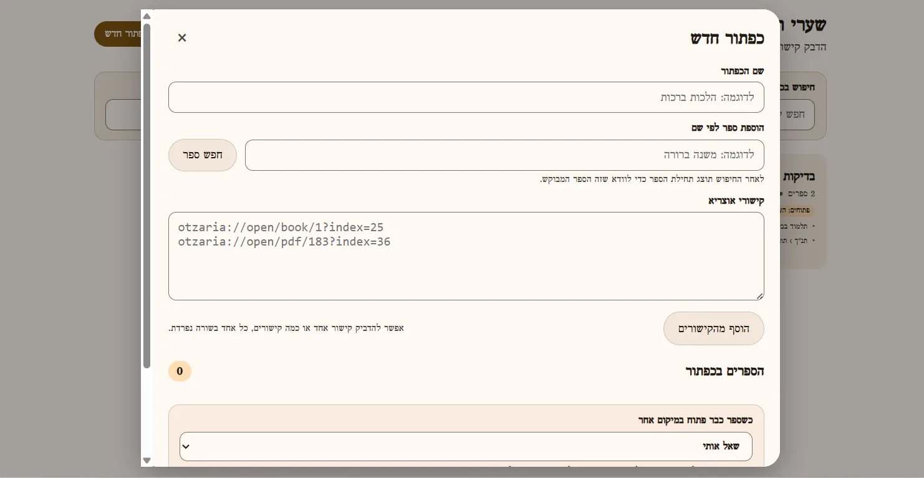Click the הספרים בכפתור heading
This screenshot has width=924, height=478.
(724, 371)
